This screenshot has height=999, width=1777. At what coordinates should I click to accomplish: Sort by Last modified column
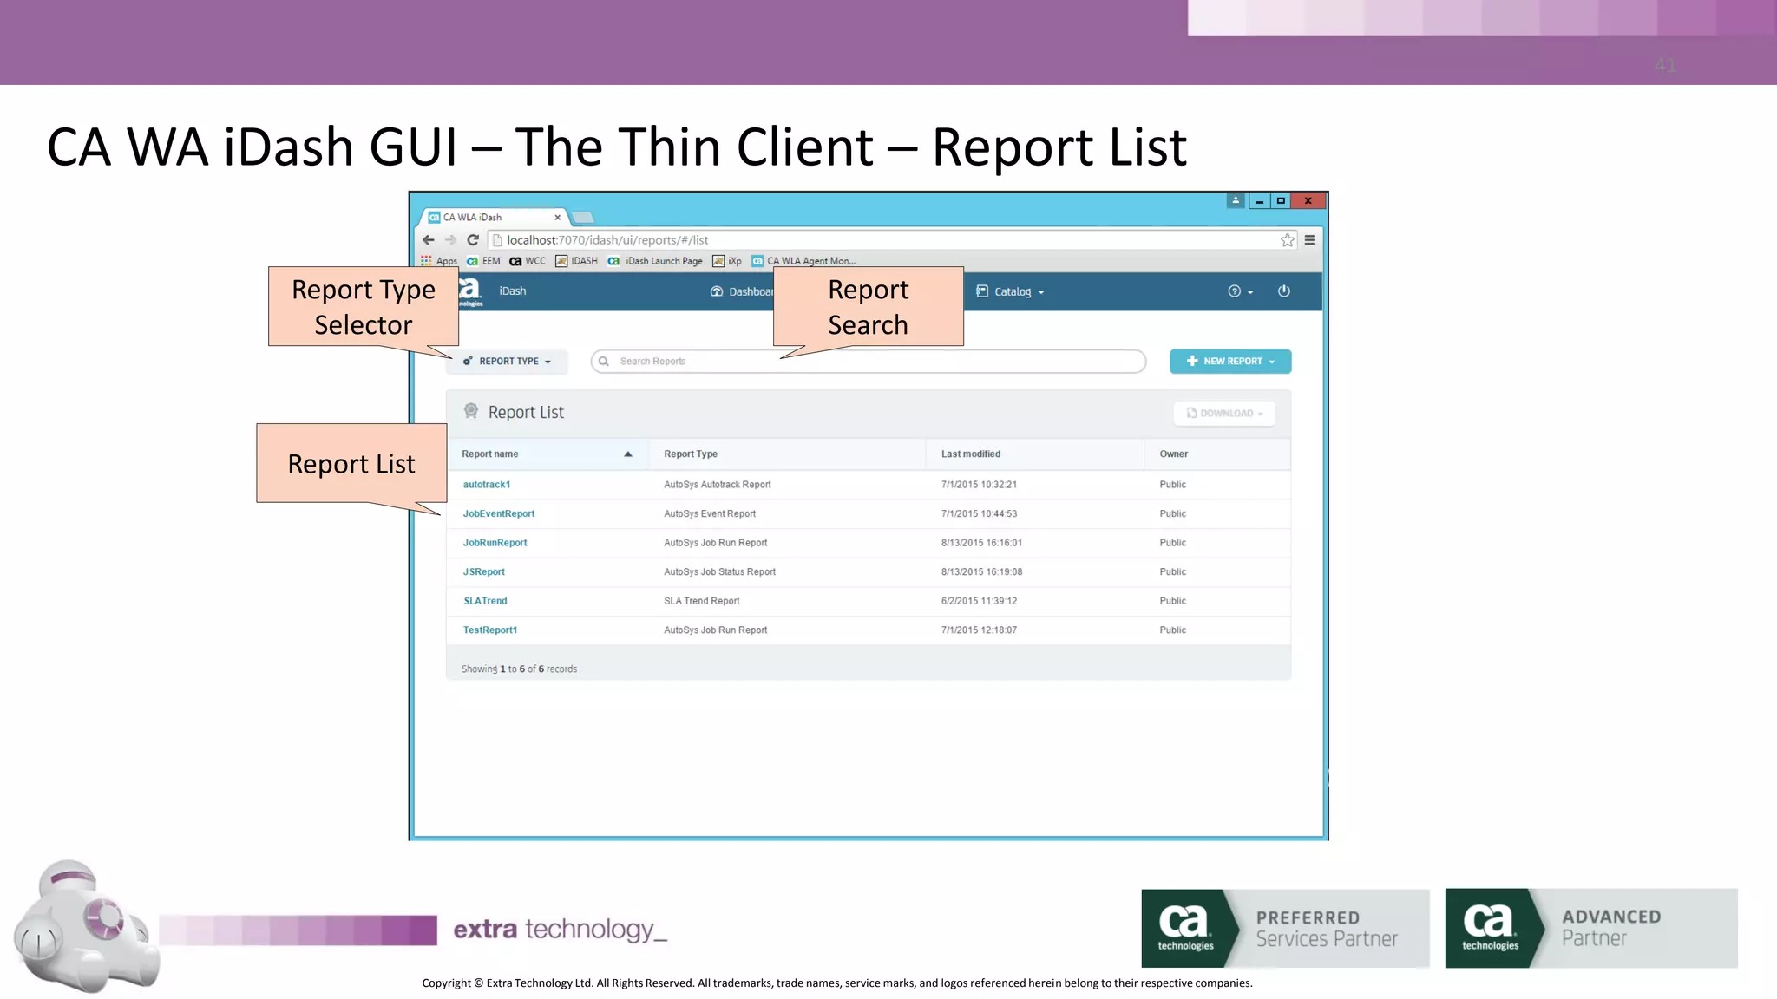pyautogui.click(x=971, y=454)
